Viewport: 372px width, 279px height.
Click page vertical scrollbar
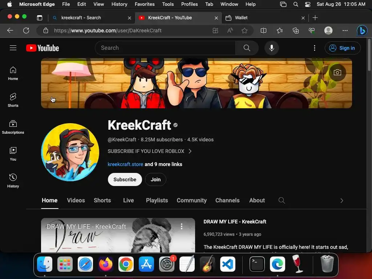pos(369,55)
